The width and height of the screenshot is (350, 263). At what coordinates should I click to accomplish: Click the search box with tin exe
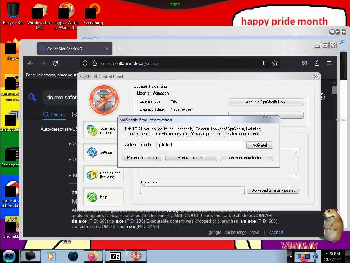[60, 98]
